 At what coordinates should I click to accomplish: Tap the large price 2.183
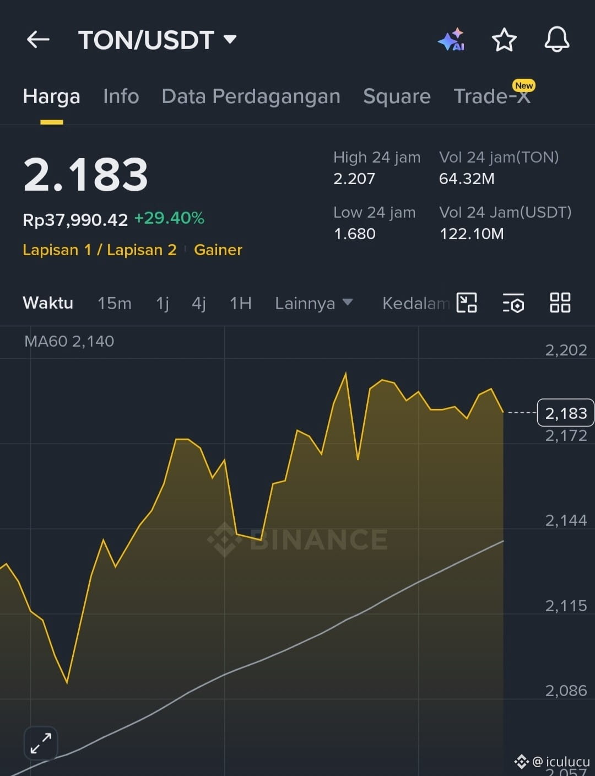pyautogui.click(x=86, y=175)
